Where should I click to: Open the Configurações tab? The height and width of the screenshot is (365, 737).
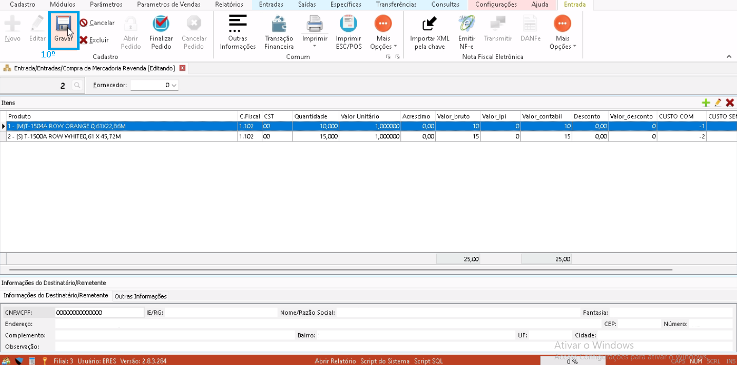(x=496, y=4)
